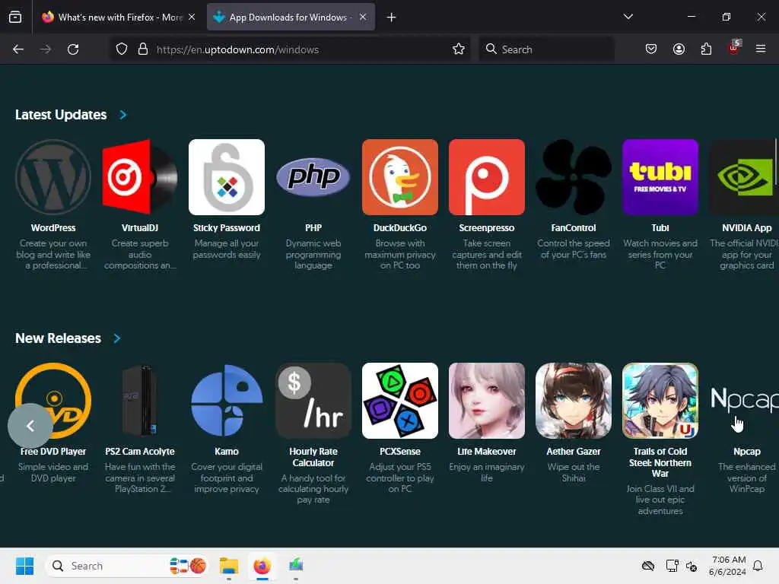Expand the Latest Updates section arrow
The height and width of the screenshot is (584, 779).
click(123, 115)
